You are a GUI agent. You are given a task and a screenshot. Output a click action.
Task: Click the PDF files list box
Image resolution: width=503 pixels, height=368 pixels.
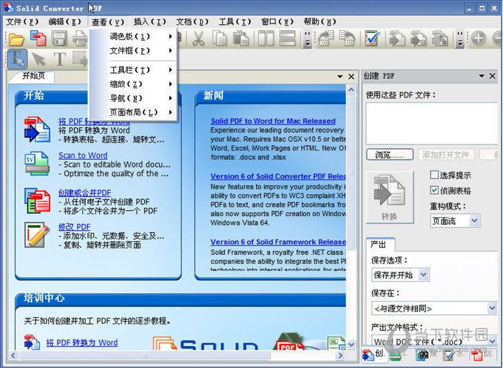pyautogui.click(x=432, y=124)
